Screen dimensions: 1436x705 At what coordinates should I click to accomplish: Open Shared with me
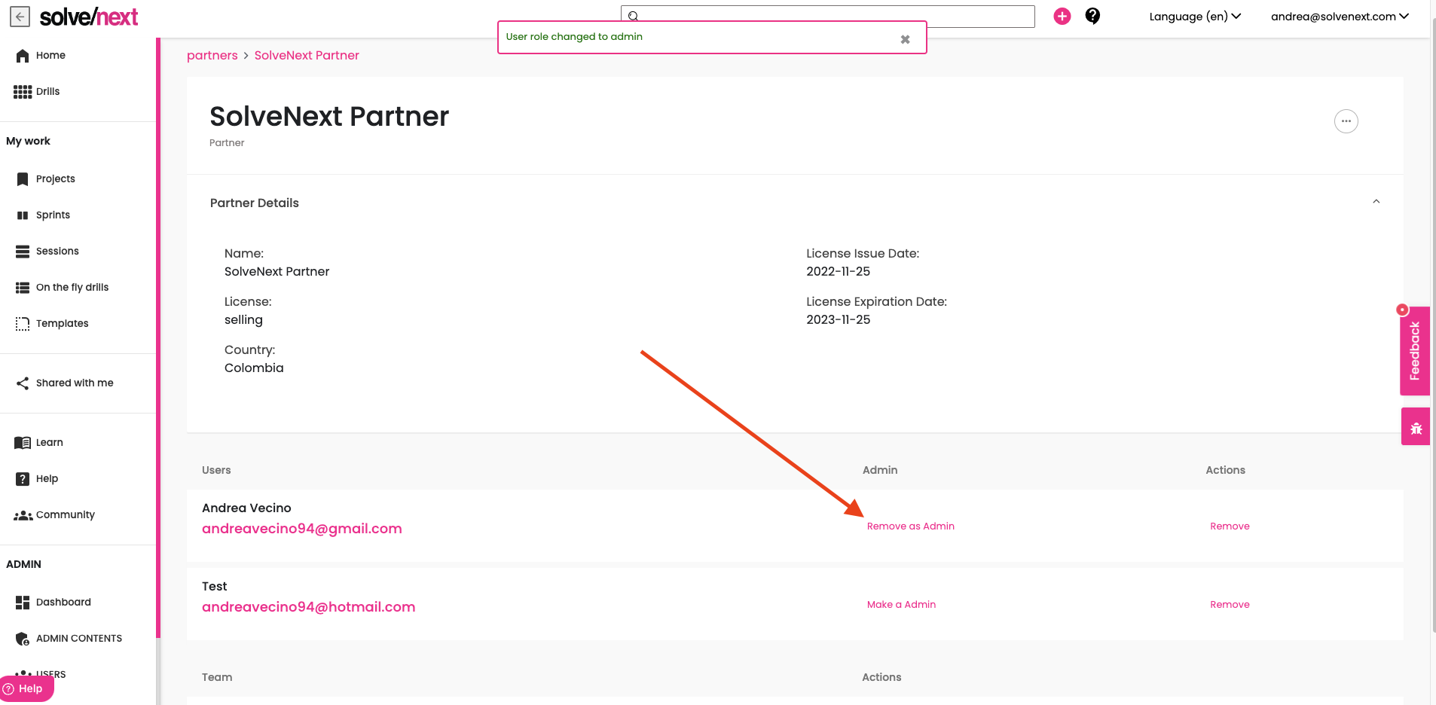(75, 383)
